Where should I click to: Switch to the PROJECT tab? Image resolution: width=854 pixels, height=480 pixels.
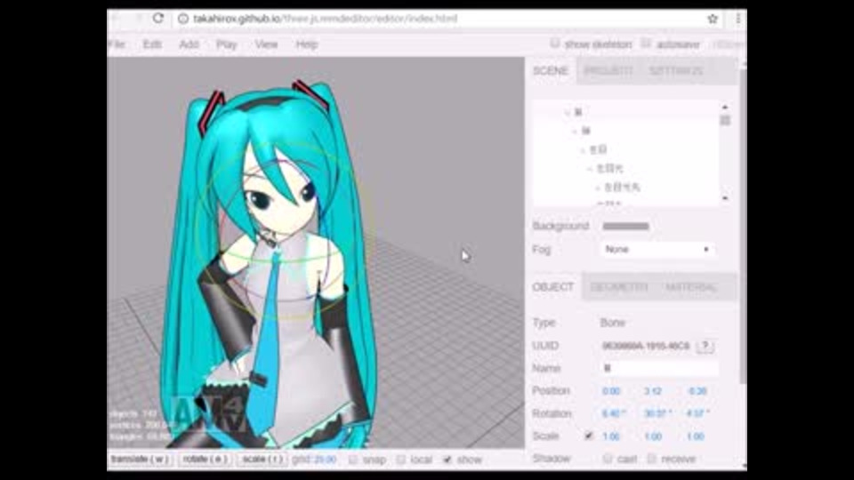coord(608,71)
